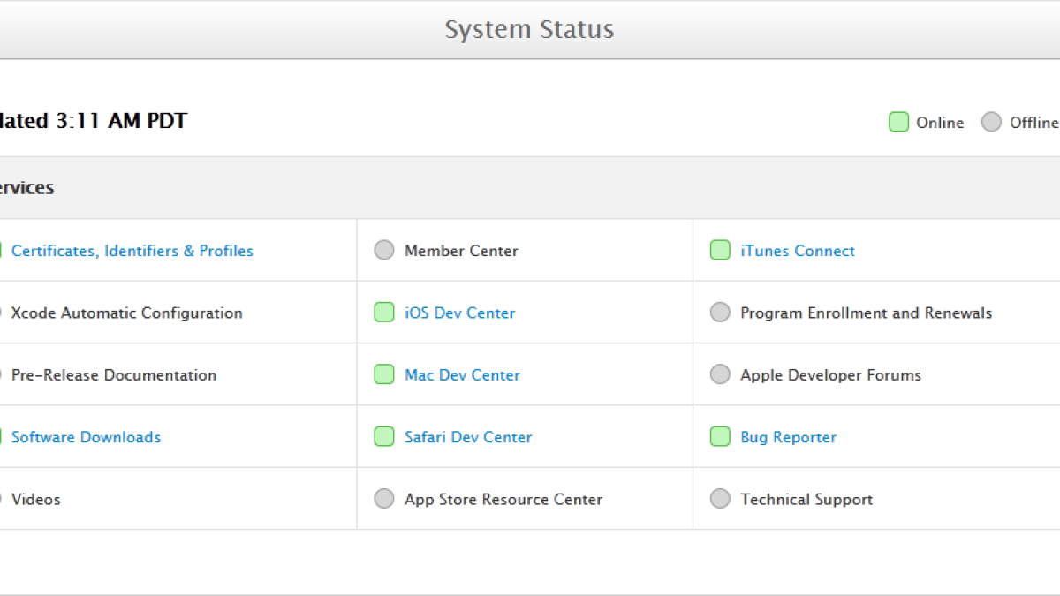
Task: Select the Videos text
Action: (35, 499)
